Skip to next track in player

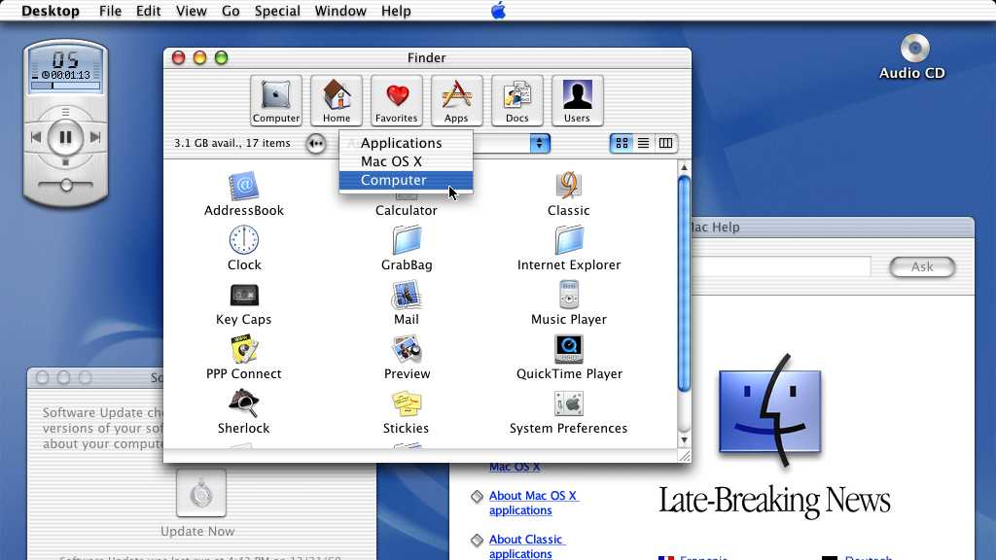95,137
